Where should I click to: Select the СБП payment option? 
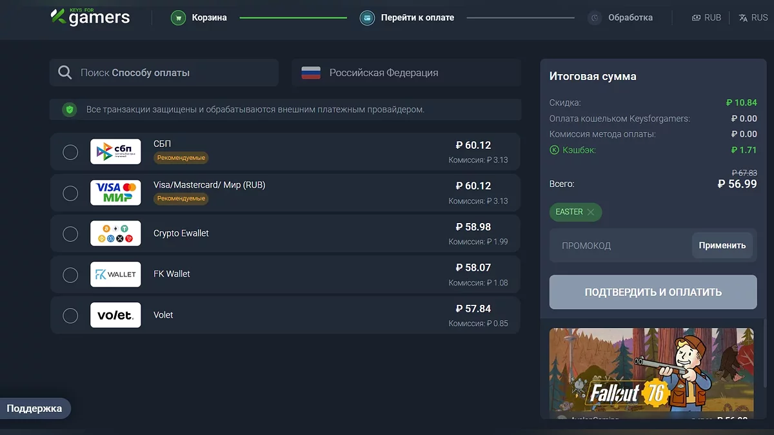point(70,151)
